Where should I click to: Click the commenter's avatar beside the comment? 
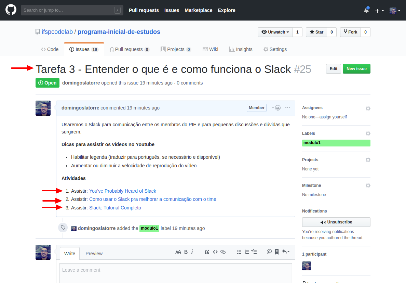pyautogui.click(x=43, y=108)
